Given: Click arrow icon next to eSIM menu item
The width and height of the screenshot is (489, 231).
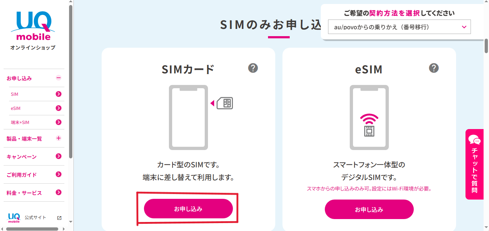Looking at the screenshot, I should [x=59, y=108].
